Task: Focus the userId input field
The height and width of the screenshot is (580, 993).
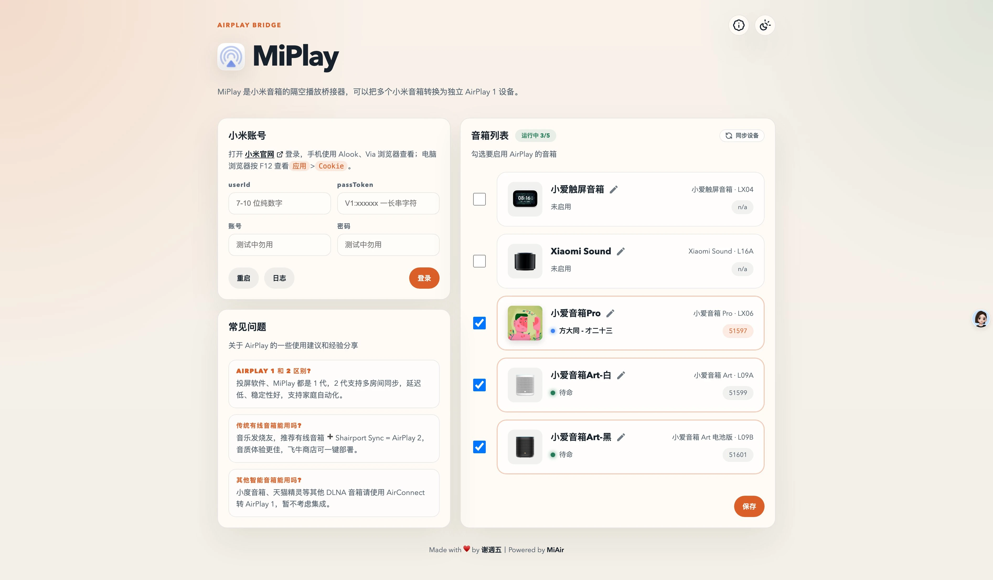Action: coord(279,203)
